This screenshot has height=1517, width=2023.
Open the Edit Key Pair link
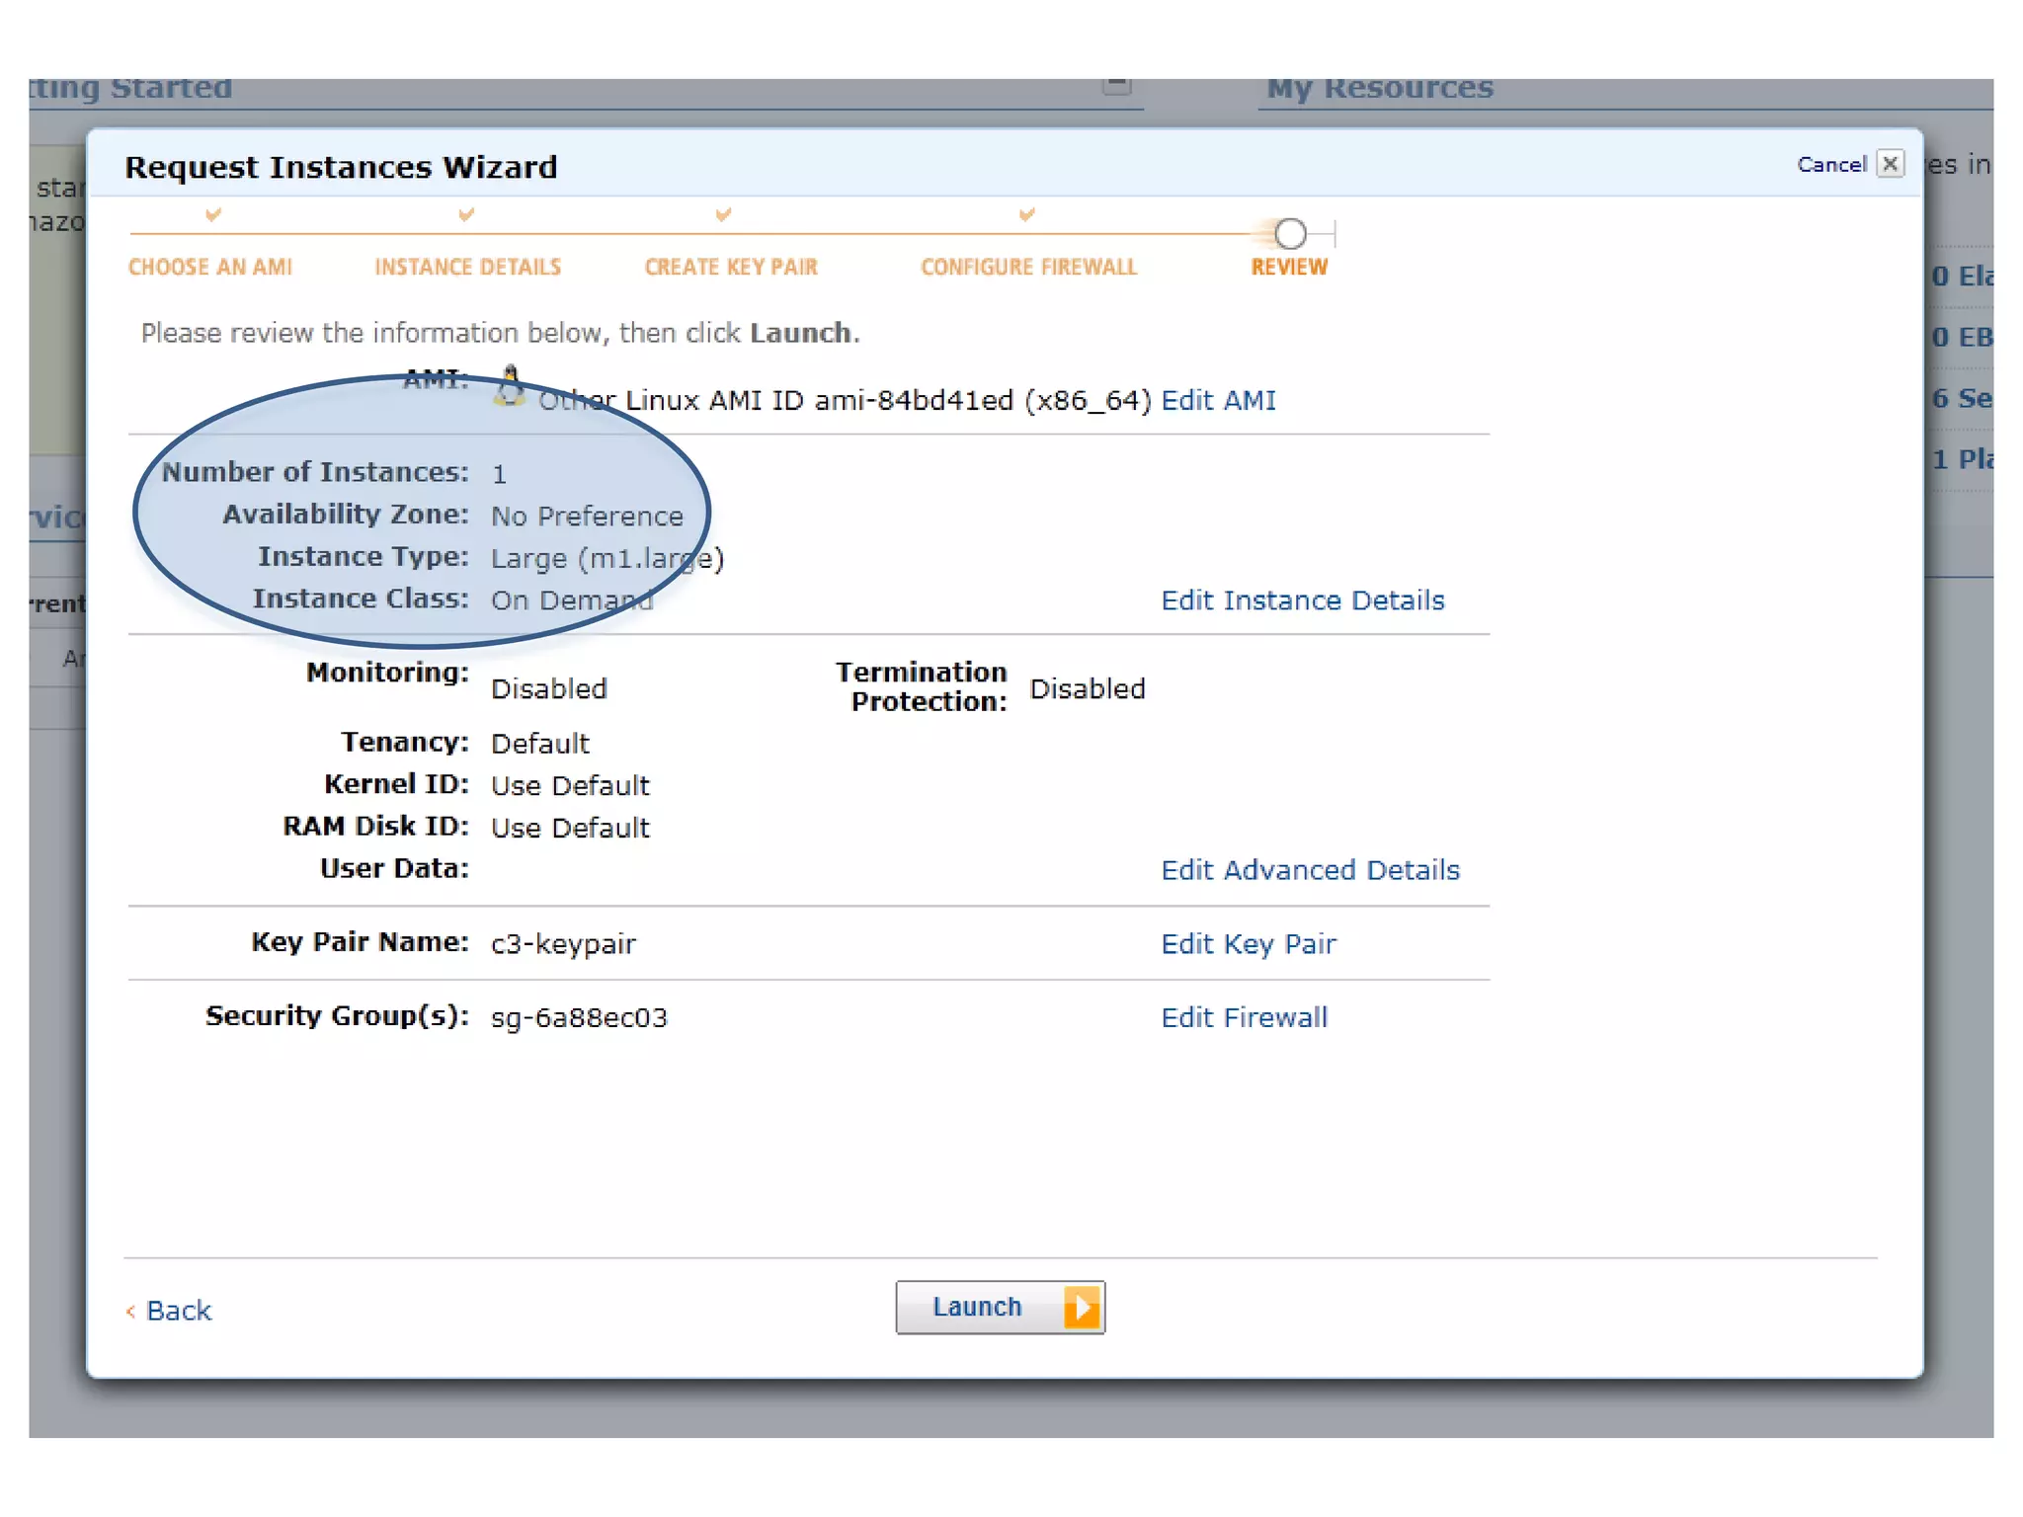pyautogui.click(x=1248, y=944)
